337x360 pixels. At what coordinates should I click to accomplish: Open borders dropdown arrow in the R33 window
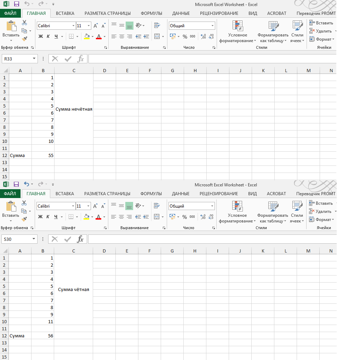77,36
